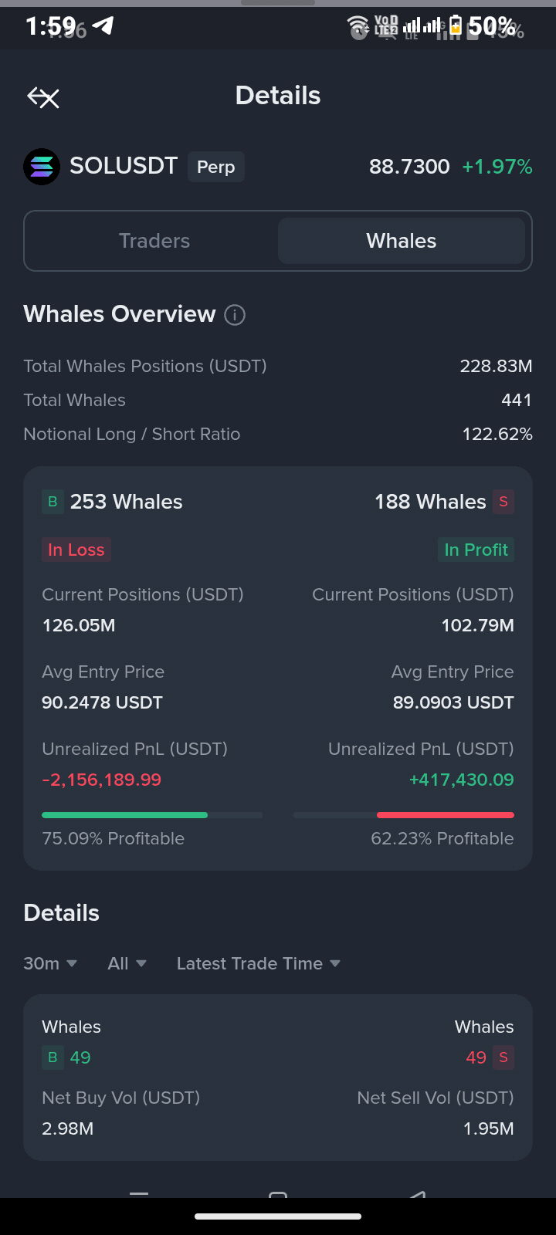556x1235 pixels.
Task: Open the Whales Overview info icon
Action: coord(235,315)
